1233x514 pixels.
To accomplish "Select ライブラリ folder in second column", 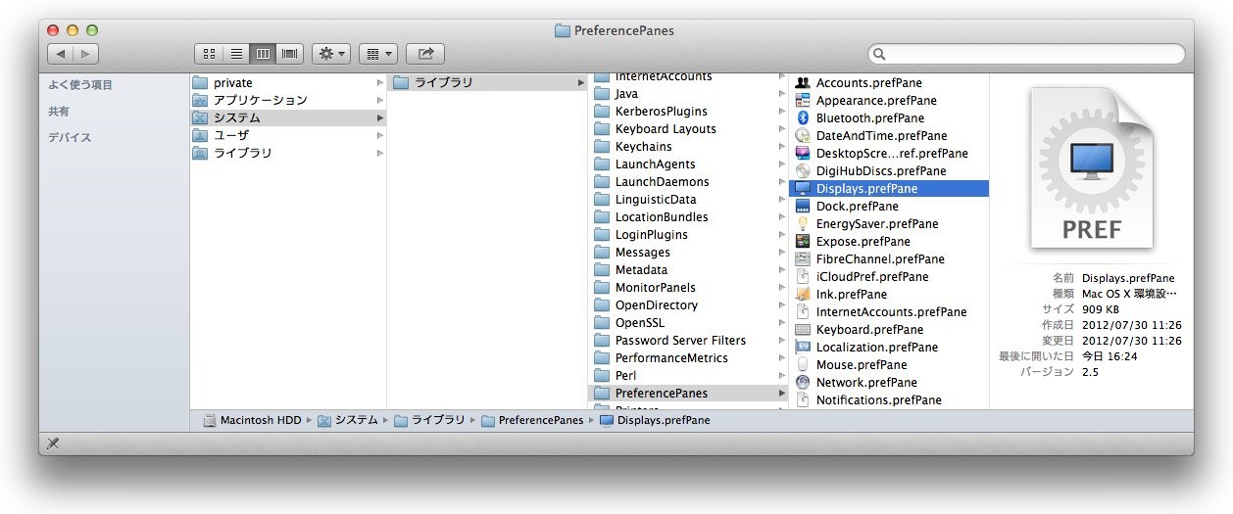I will pos(488,82).
